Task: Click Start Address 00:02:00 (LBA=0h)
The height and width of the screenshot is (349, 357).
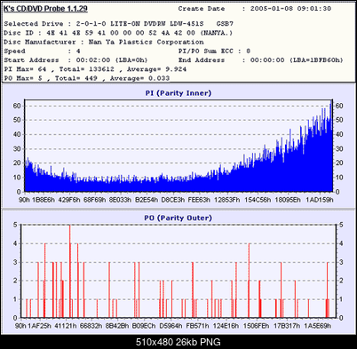Action: point(75,60)
